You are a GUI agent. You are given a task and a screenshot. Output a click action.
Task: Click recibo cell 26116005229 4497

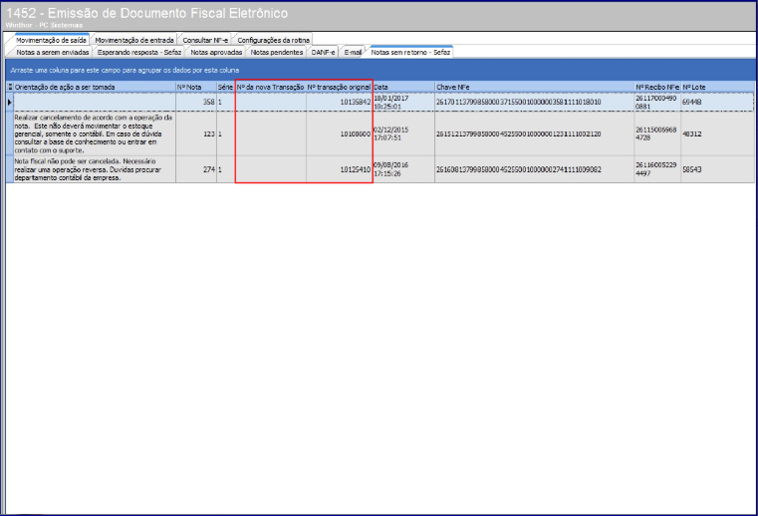pos(657,169)
